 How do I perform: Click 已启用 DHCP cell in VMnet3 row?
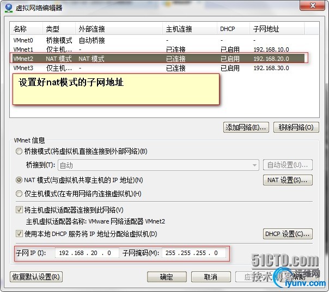(230, 68)
